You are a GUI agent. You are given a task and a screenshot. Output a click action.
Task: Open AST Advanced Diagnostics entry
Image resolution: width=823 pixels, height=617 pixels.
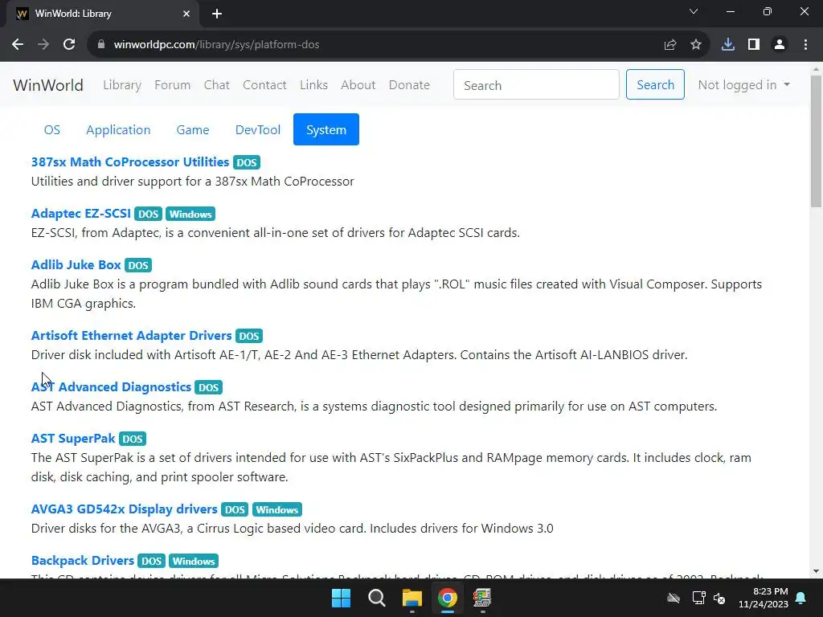111,386
